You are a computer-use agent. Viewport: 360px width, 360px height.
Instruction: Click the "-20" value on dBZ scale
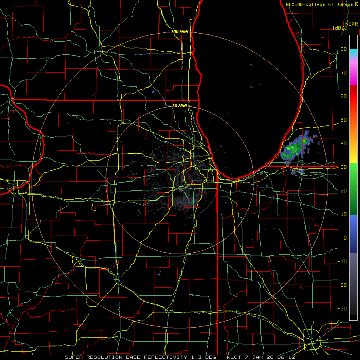342,285
